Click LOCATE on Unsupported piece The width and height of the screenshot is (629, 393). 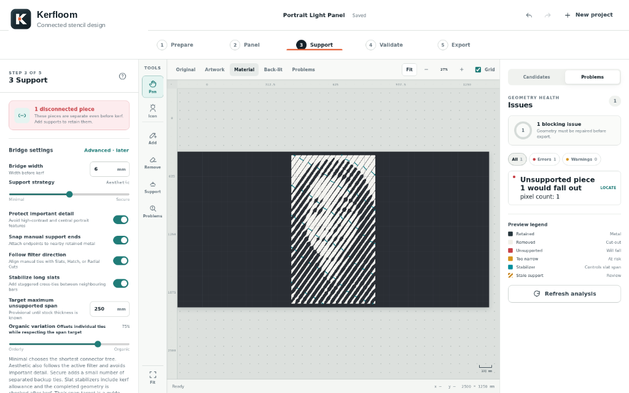tap(608, 188)
